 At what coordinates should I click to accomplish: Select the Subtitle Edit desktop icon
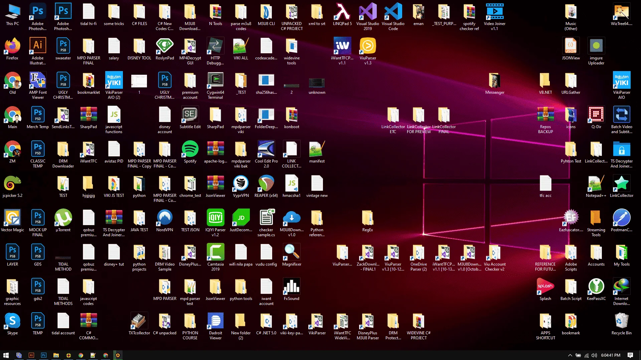pyautogui.click(x=190, y=118)
